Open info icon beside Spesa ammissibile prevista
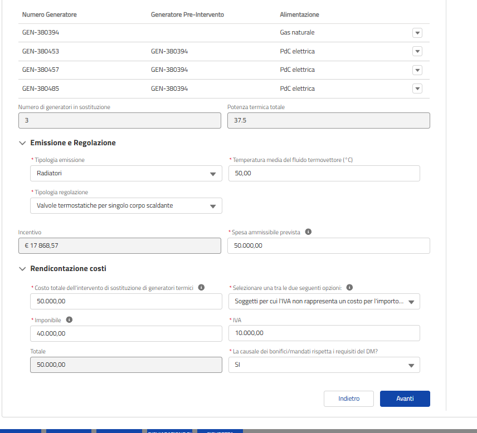The width and height of the screenshot is (477, 433). click(x=308, y=232)
